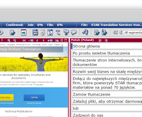The width and height of the screenshot is (142, 117).
Task: Jump forward ten pages in preview
Action: pyautogui.click(x=50, y=40)
